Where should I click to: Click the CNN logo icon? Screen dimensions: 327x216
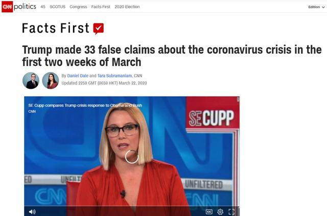click(7, 7)
